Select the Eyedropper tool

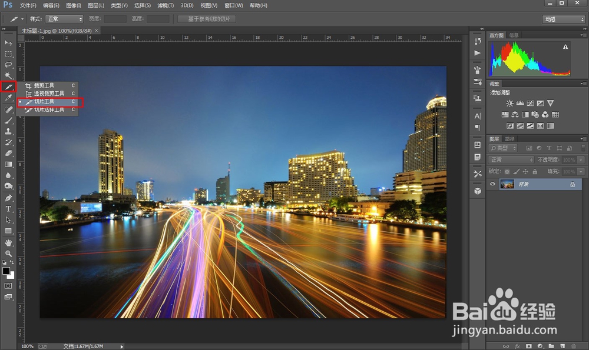click(8, 98)
